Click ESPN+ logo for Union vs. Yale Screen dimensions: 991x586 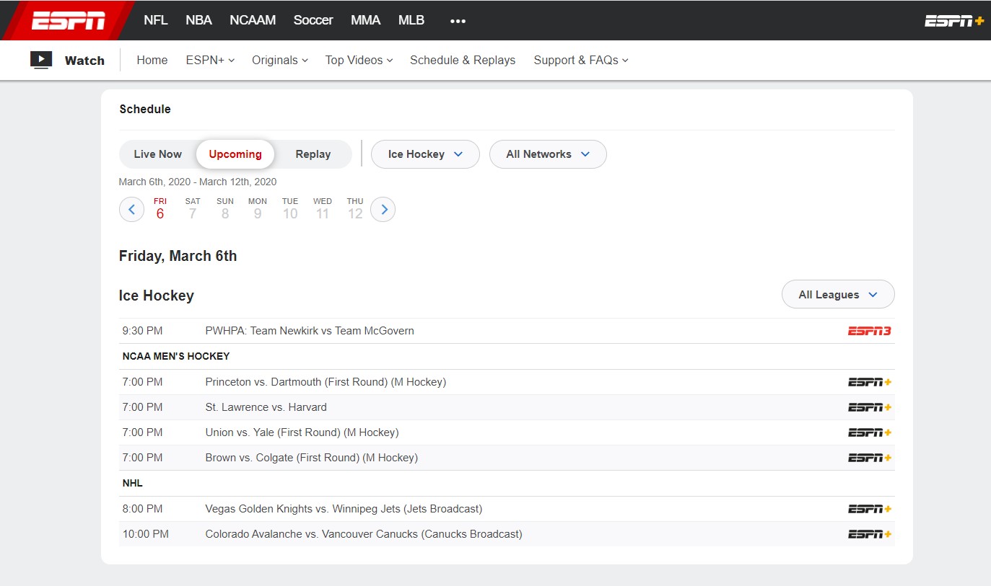point(870,432)
